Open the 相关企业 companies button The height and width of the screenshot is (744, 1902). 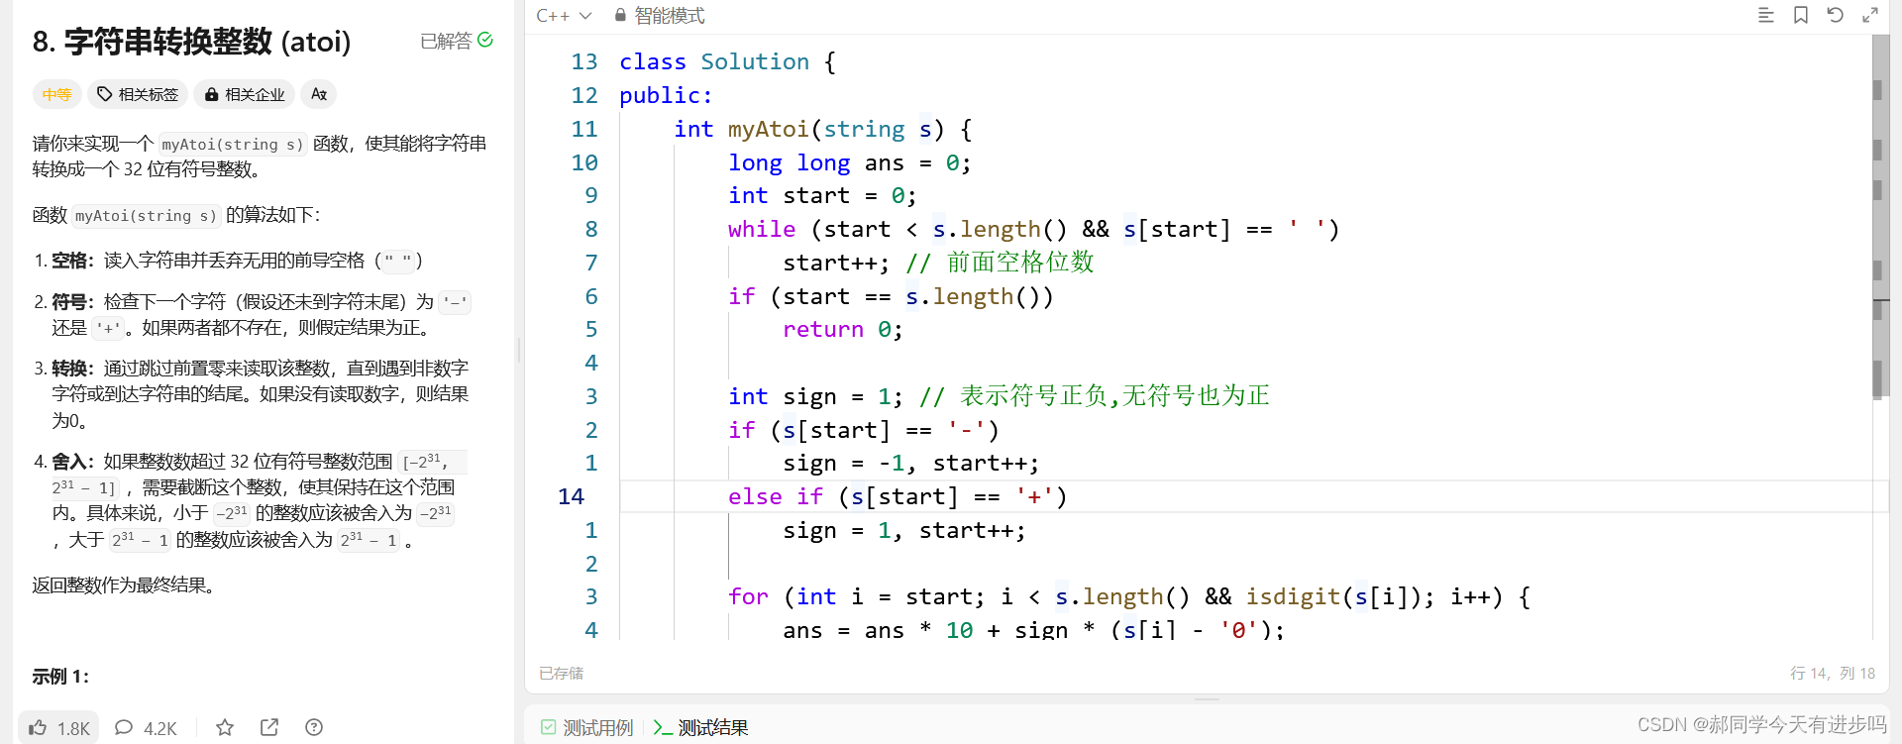(245, 94)
